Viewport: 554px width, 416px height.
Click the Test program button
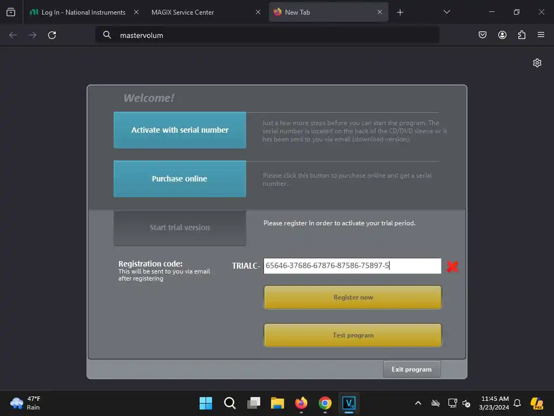353,335
